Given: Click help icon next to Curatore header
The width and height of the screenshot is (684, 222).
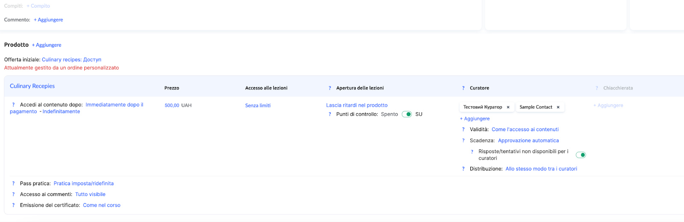Looking at the screenshot, I should [x=463, y=88].
